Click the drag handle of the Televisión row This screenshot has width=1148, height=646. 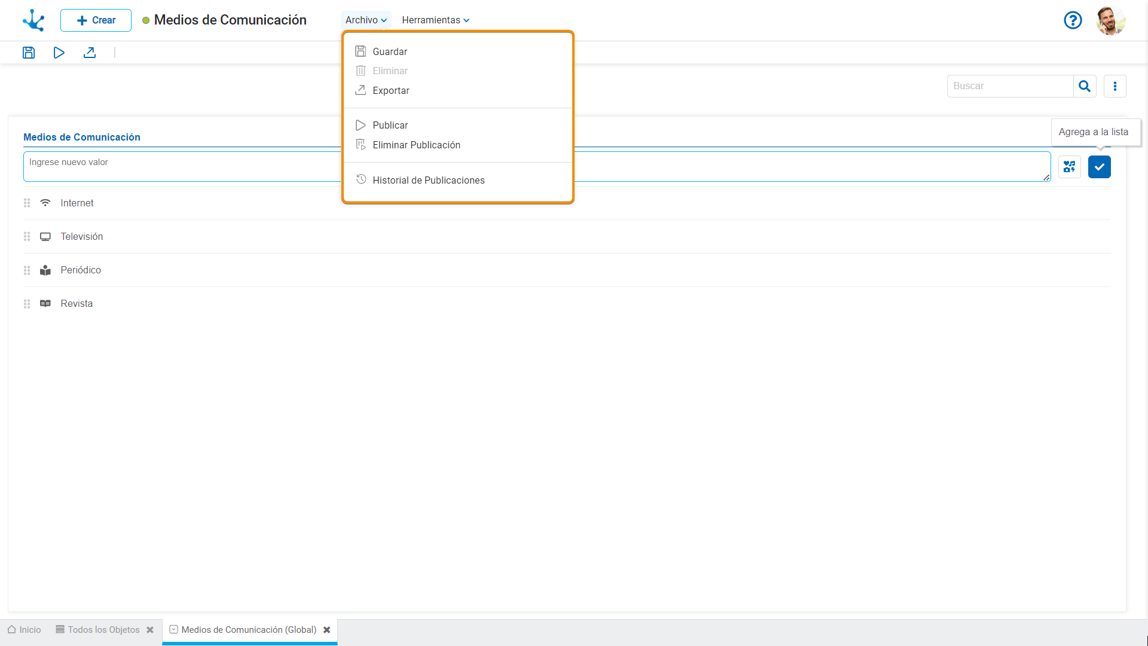27,237
